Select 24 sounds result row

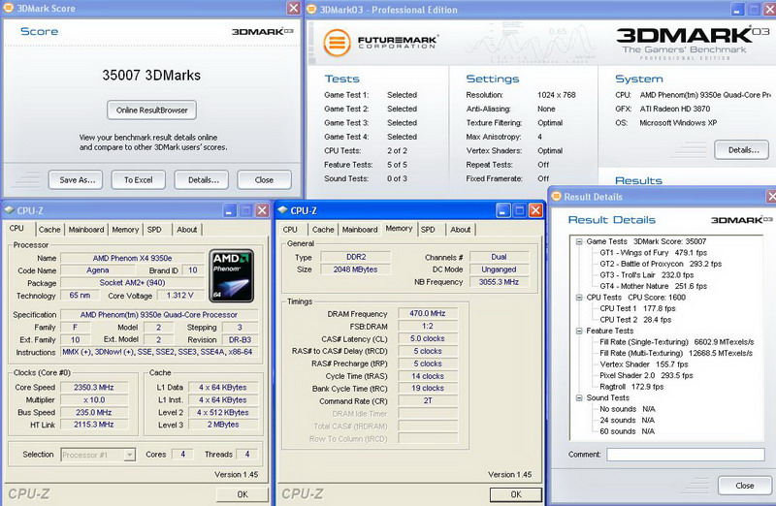point(627,420)
